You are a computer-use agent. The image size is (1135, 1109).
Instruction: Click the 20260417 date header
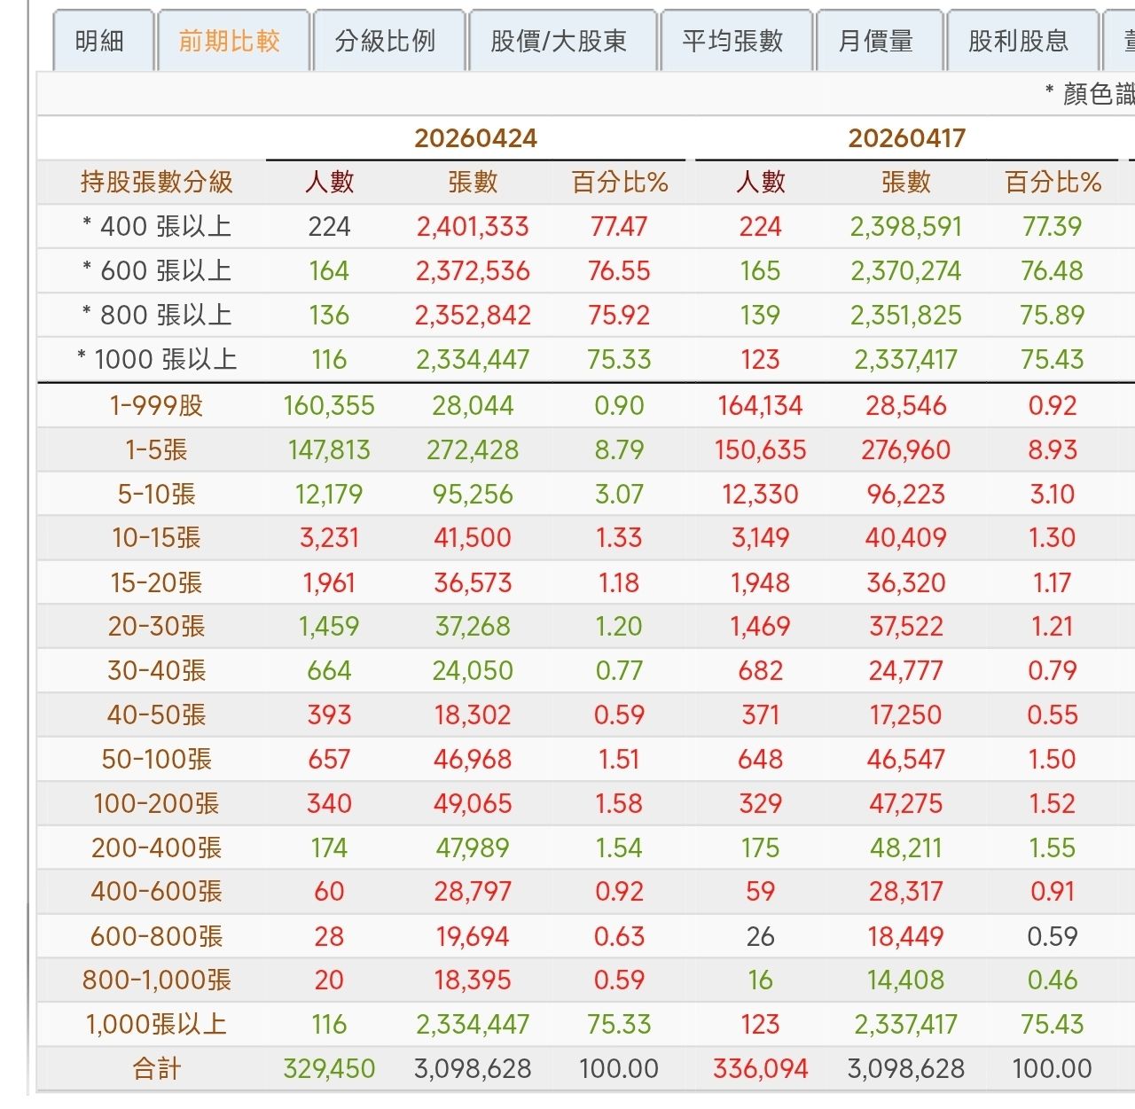(x=906, y=138)
